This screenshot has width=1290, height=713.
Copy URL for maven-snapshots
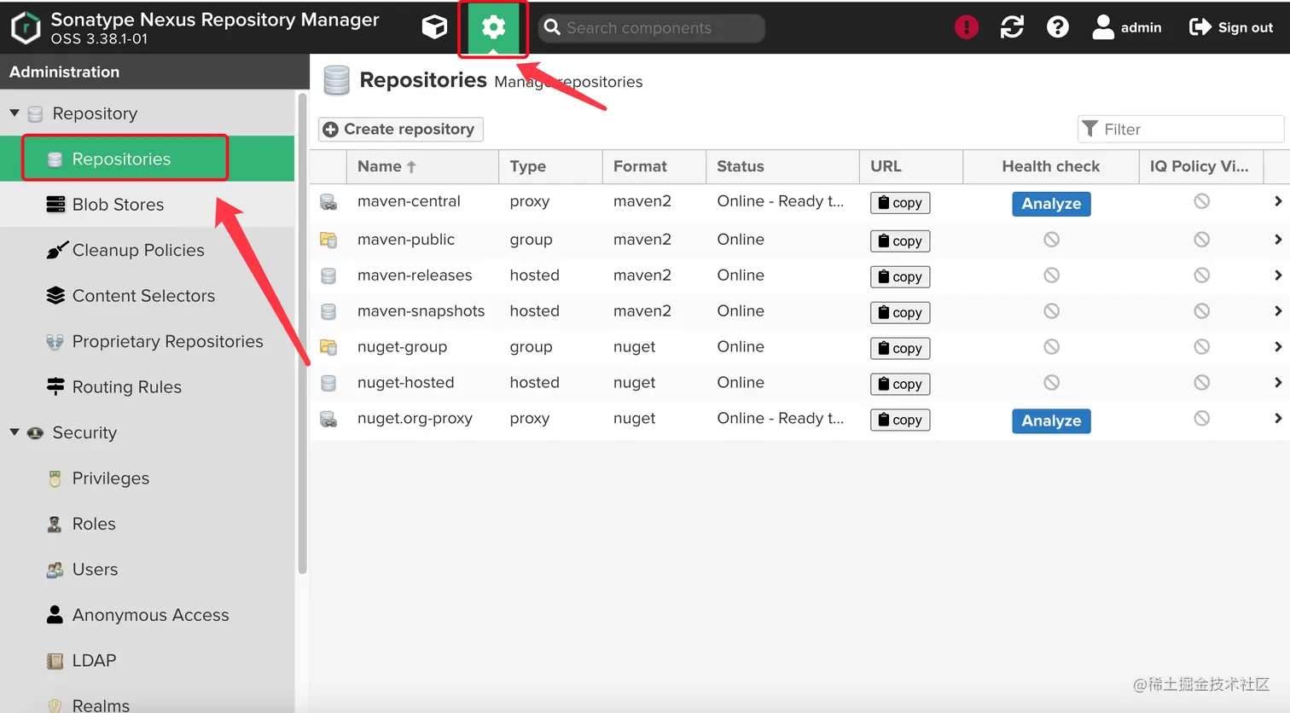coord(900,313)
